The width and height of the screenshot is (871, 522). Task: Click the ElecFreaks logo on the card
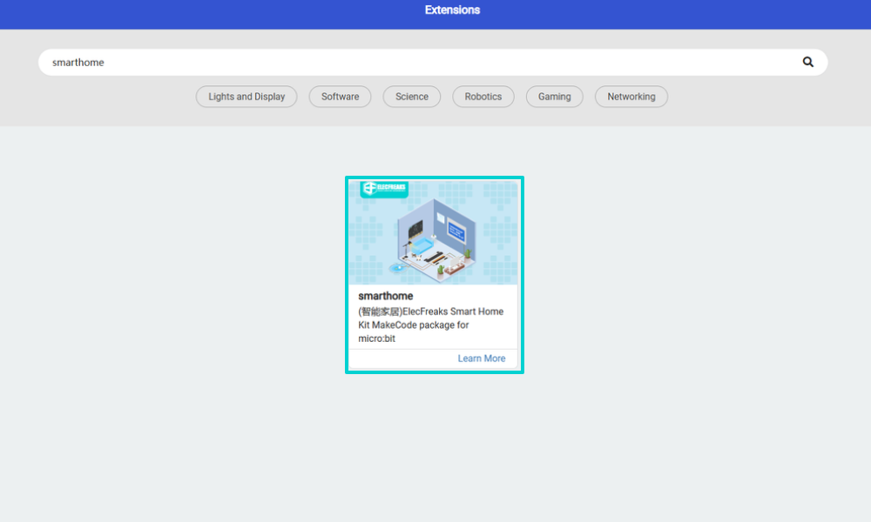[384, 189]
